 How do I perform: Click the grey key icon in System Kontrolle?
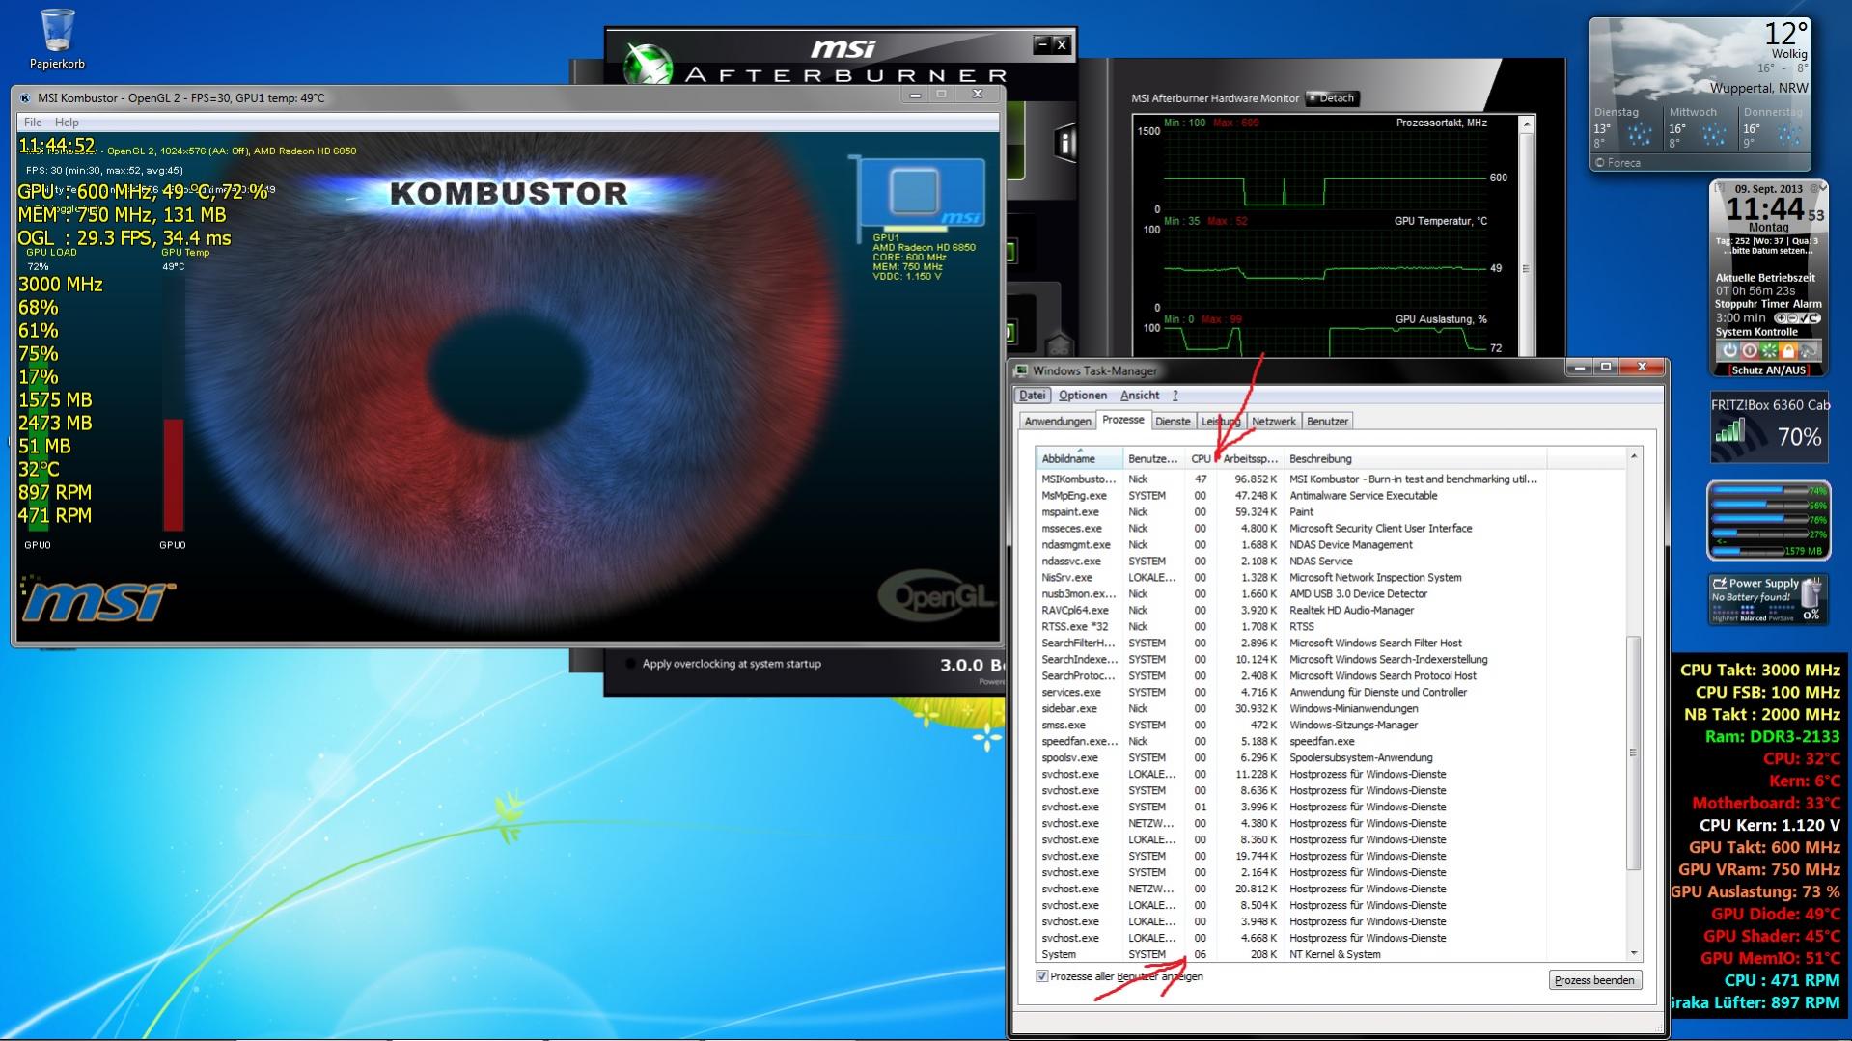click(x=1808, y=350)
